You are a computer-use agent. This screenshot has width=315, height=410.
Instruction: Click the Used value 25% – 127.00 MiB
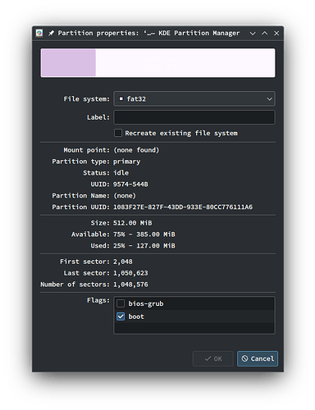tap(144, 246)
